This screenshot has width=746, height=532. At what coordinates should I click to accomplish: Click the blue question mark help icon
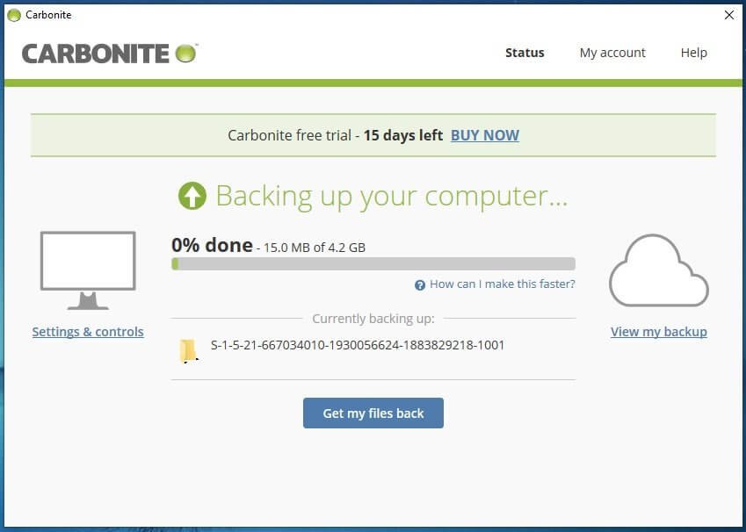[420, 285]
